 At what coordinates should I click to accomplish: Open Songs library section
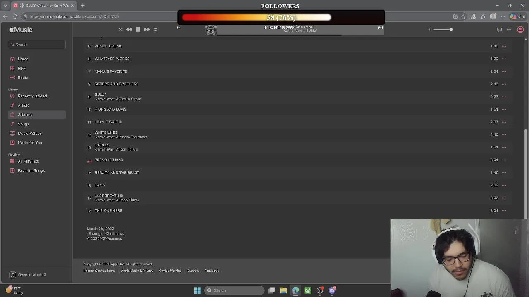tap(24, 124)
